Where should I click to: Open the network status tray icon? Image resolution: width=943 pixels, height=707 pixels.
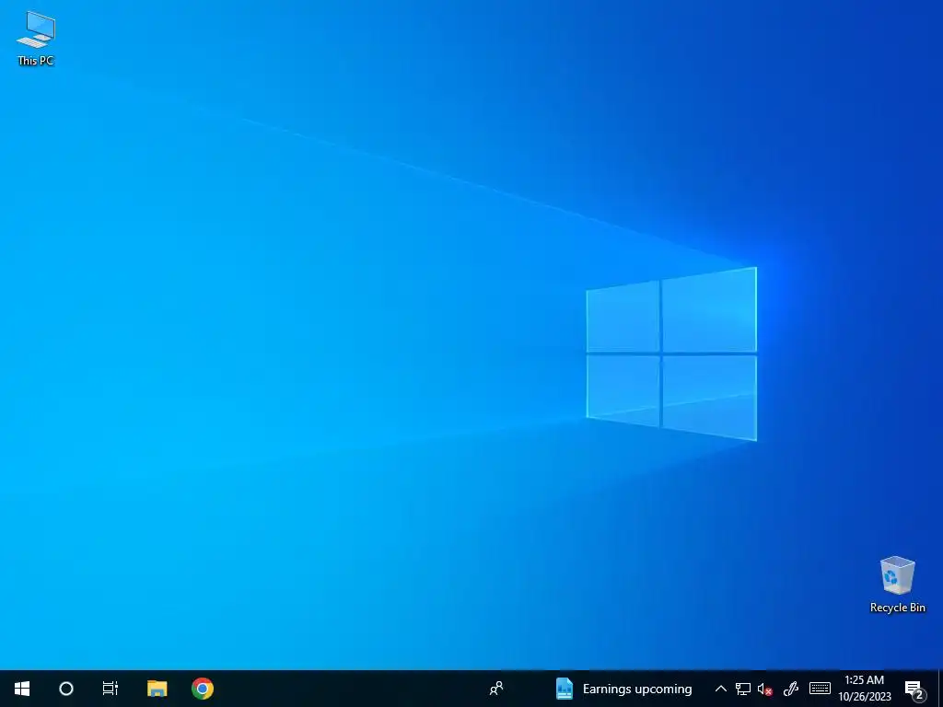[x=743, y=689]
